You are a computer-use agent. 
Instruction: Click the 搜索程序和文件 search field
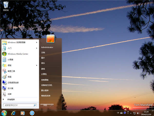20,105
